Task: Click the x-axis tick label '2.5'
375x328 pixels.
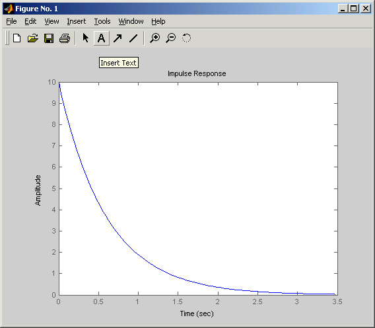Action: pyautogui.click(x=257, y=302)
